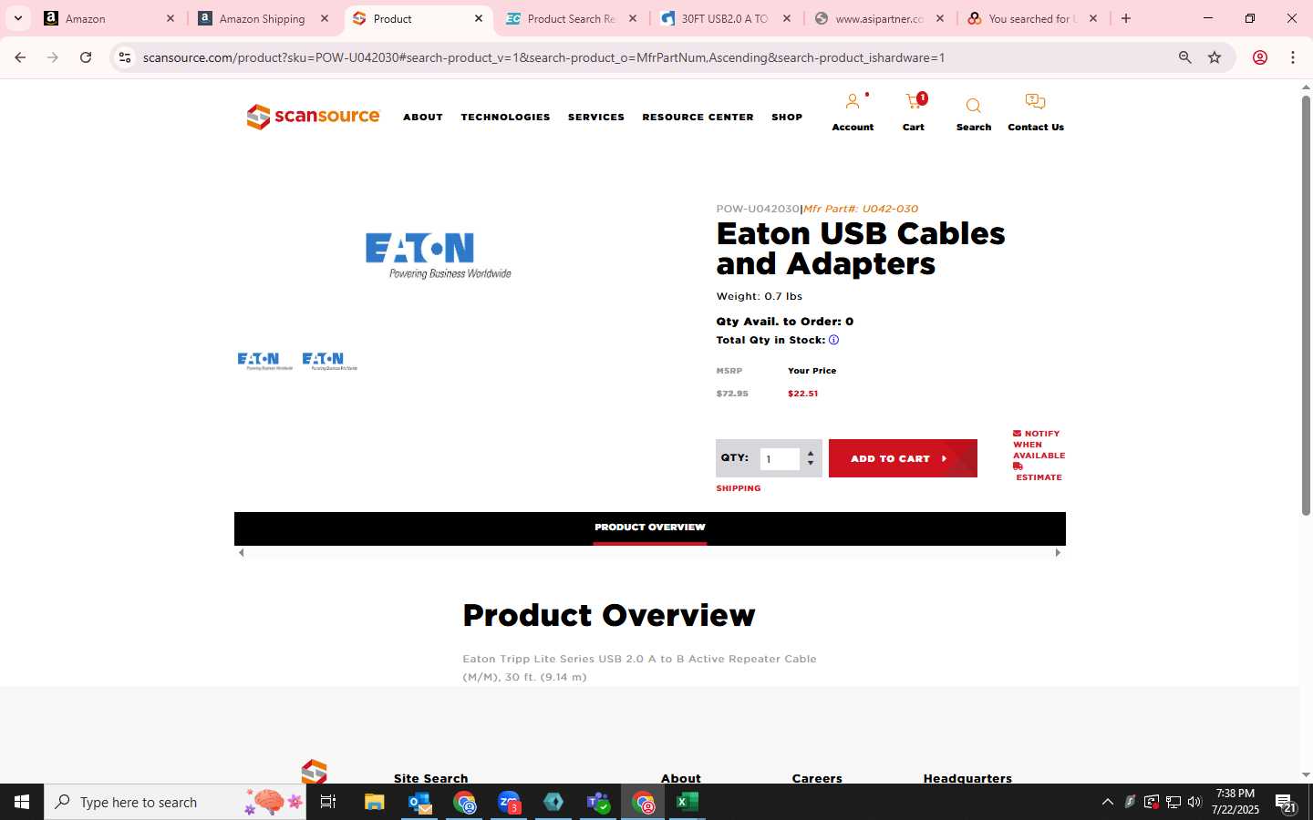This screenshot has height=820, width=1313.
Task: Select the second Eaton thumbnail image
Action: tap(329, 361)
